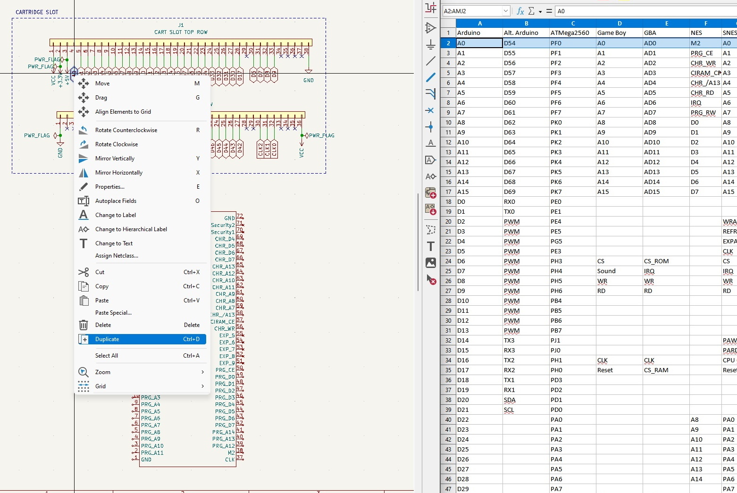Click cell containing 'CS_RAM'

[666, 370]
